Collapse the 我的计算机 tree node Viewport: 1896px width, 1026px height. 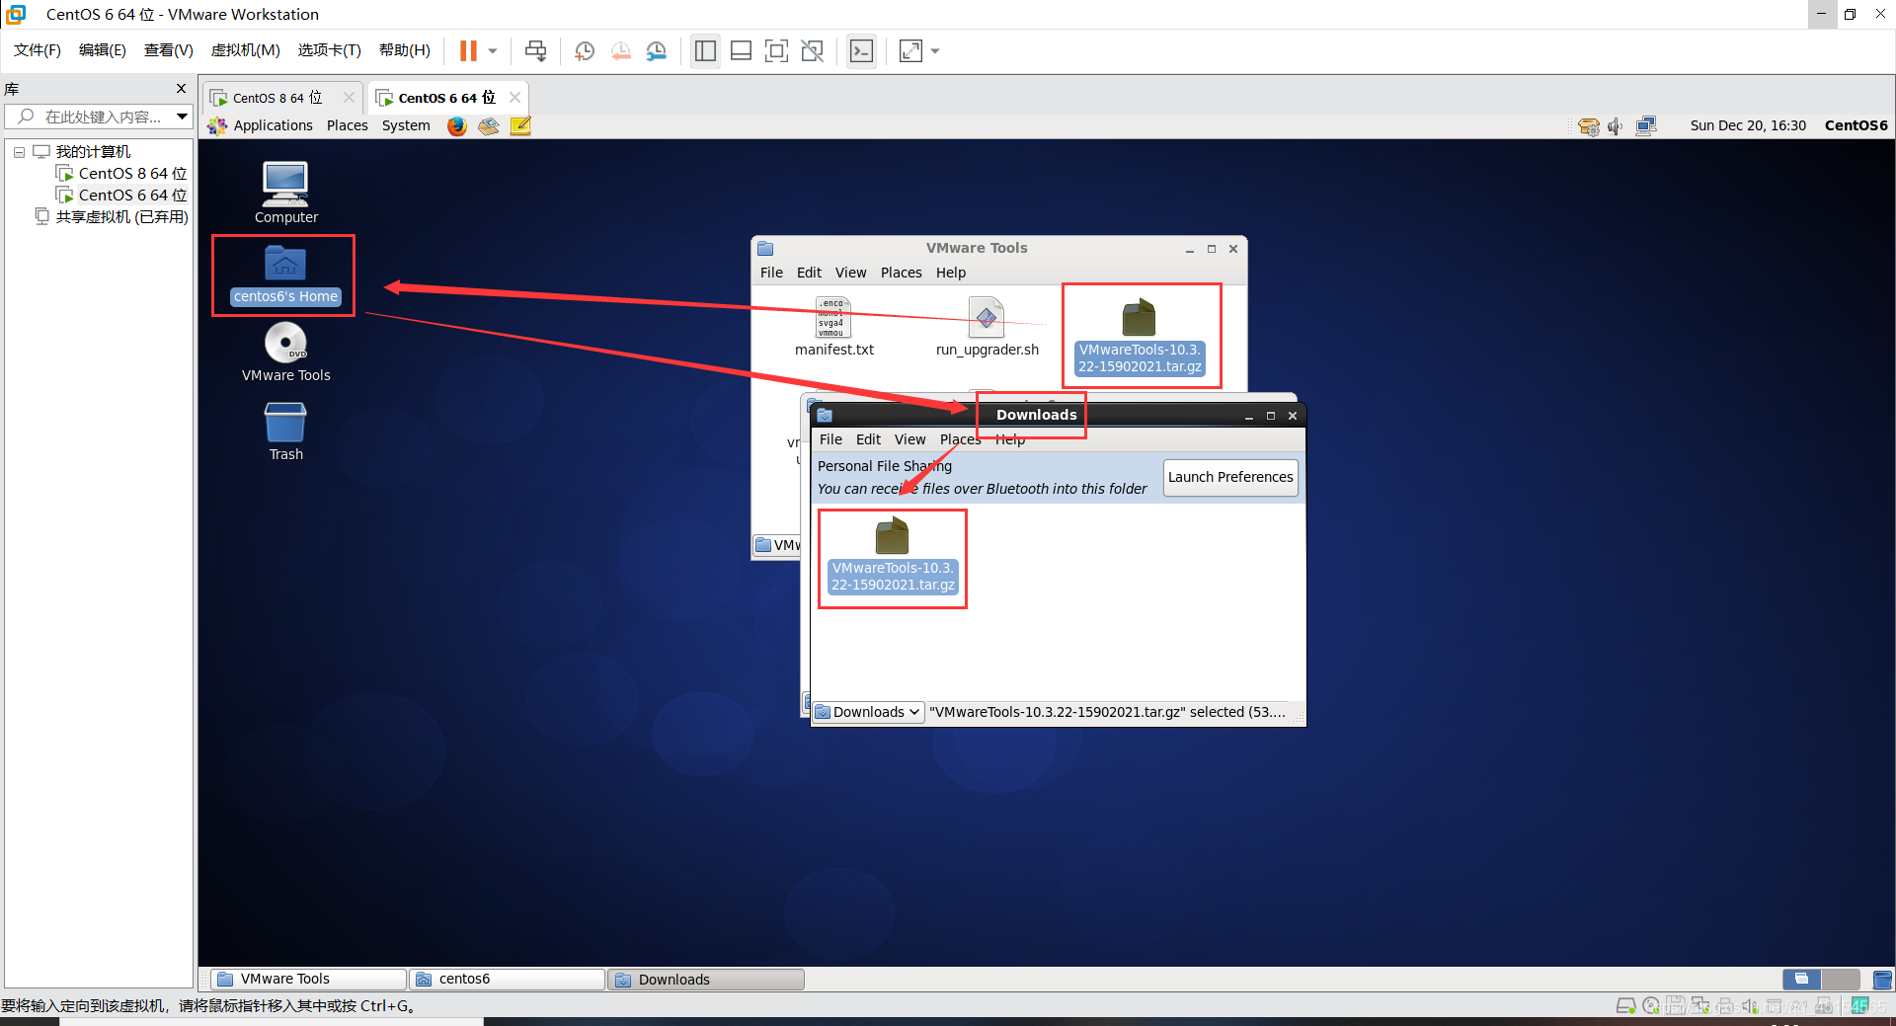point(19,152)
